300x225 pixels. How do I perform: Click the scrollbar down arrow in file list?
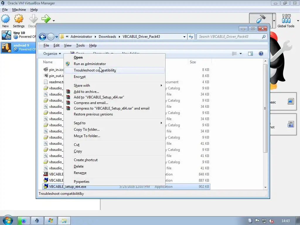tap(265, 187)
